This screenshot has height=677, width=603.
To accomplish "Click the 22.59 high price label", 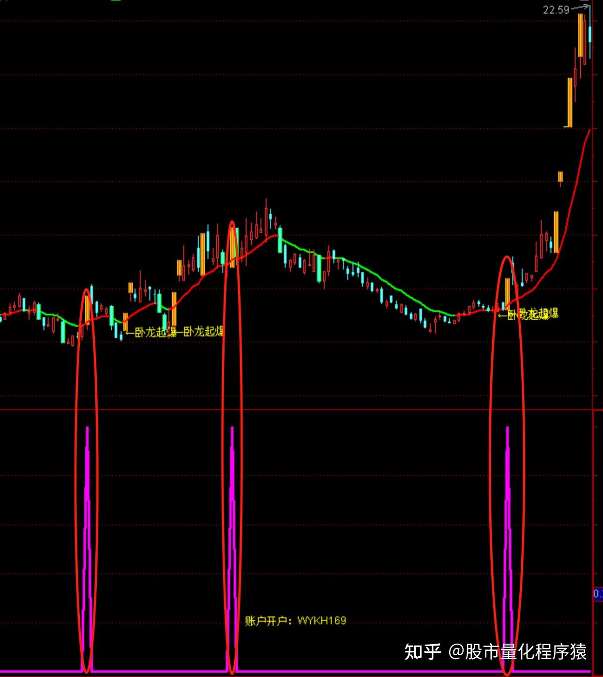I will click(x=556, y=10).
